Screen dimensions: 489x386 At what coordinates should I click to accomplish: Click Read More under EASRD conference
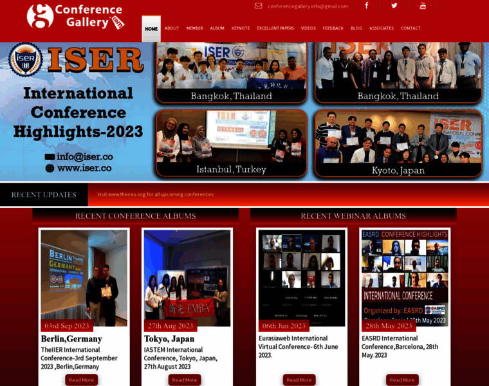click(x=402, y=380)
